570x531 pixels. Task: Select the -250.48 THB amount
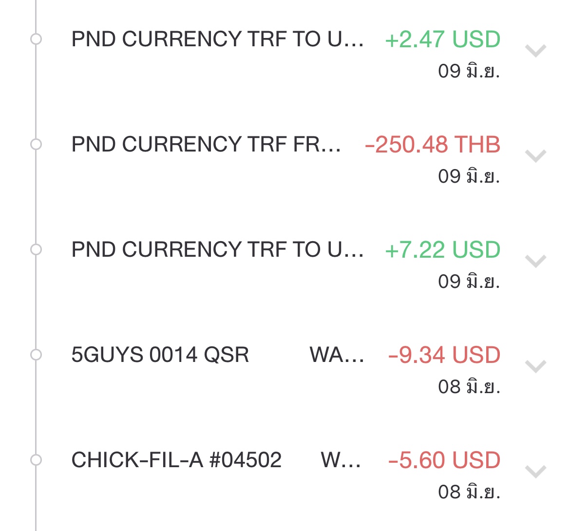[433, 145]
